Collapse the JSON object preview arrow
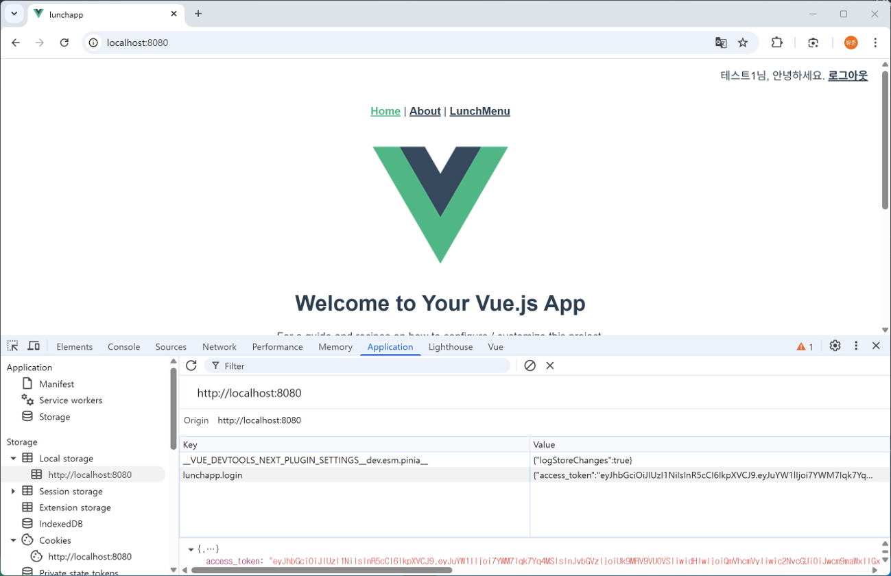Image resolution: width=891 pixels, height=576 pixels. 191,549
